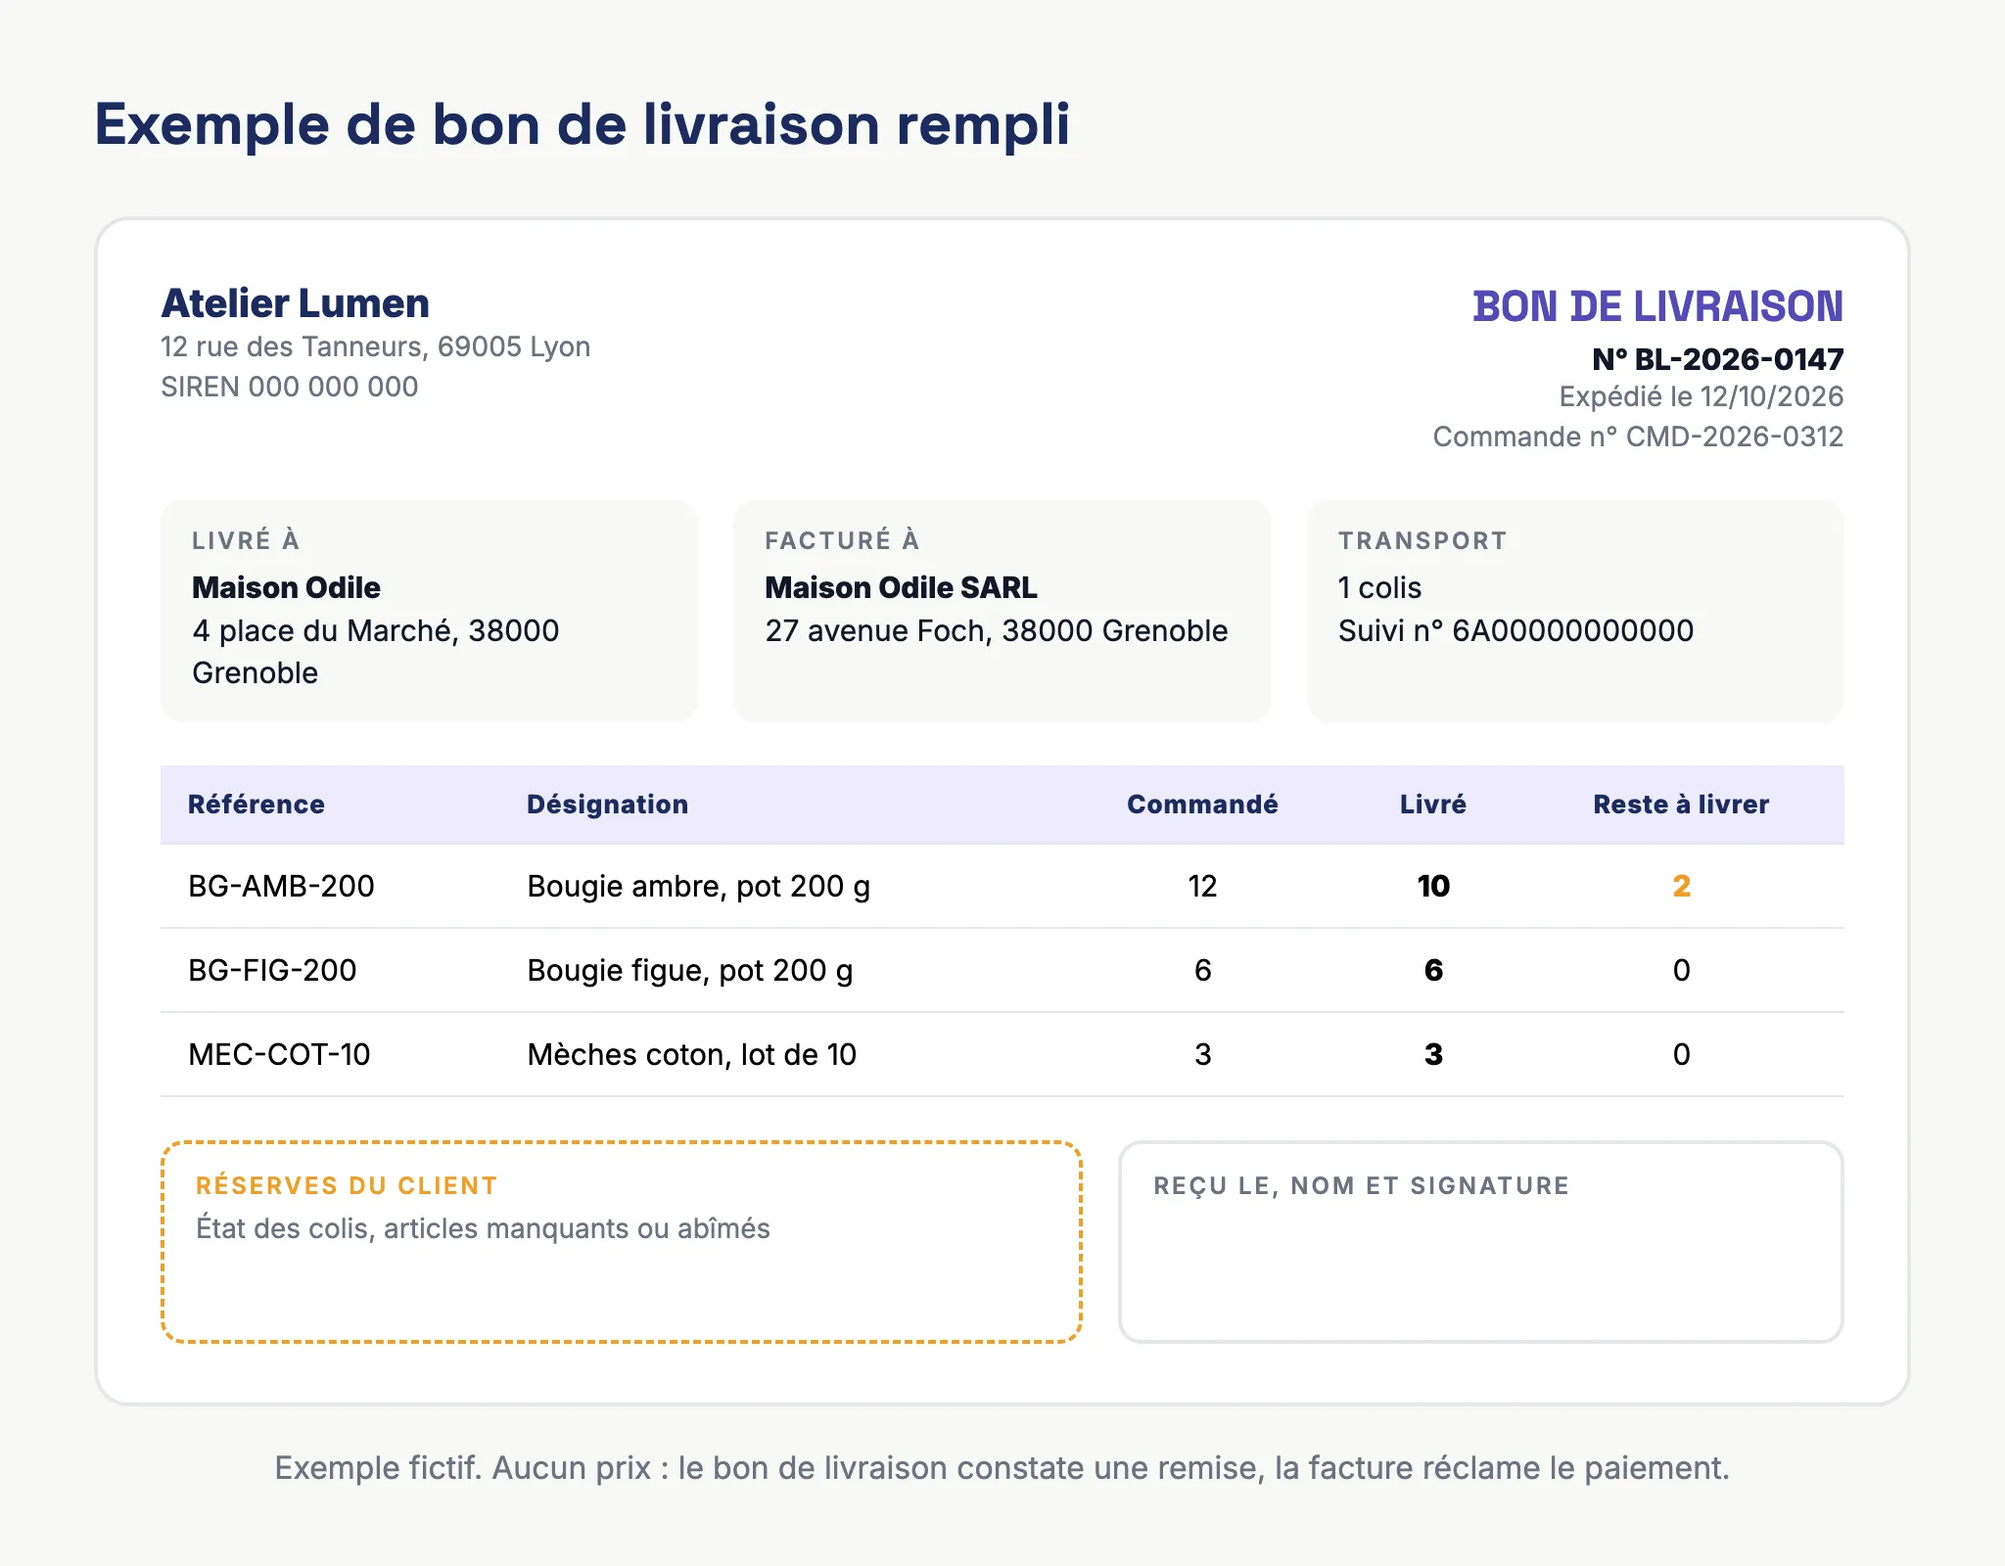Click the footer note beginning 'Exemple fictif. Aucun prix'
This screenshot has height=1566, width=2005.
(1002, 1468)
